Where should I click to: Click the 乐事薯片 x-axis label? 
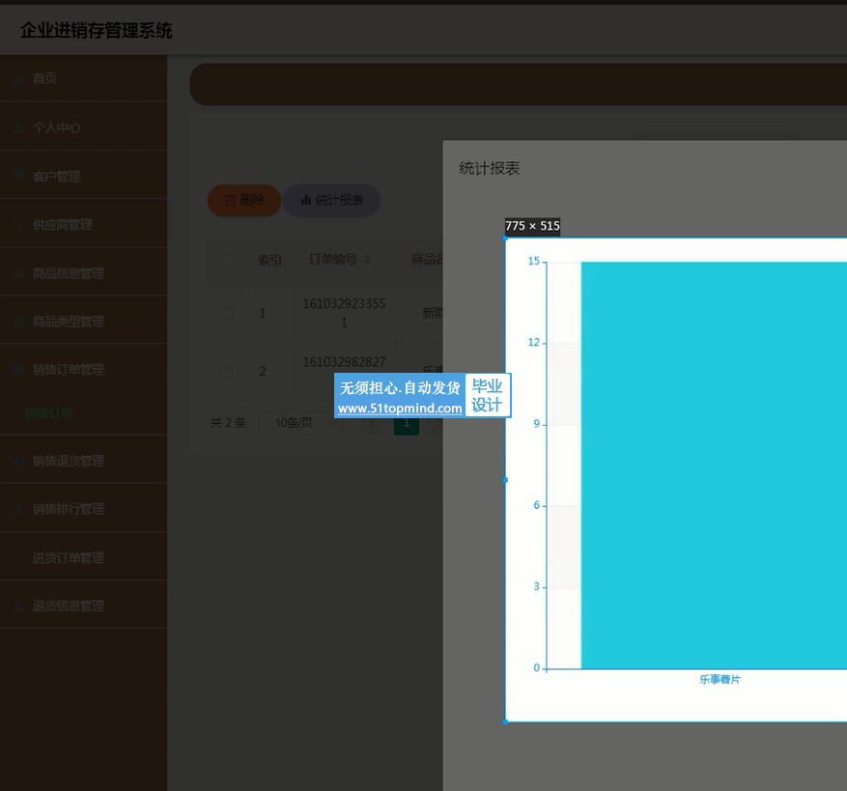click(720, 680)
